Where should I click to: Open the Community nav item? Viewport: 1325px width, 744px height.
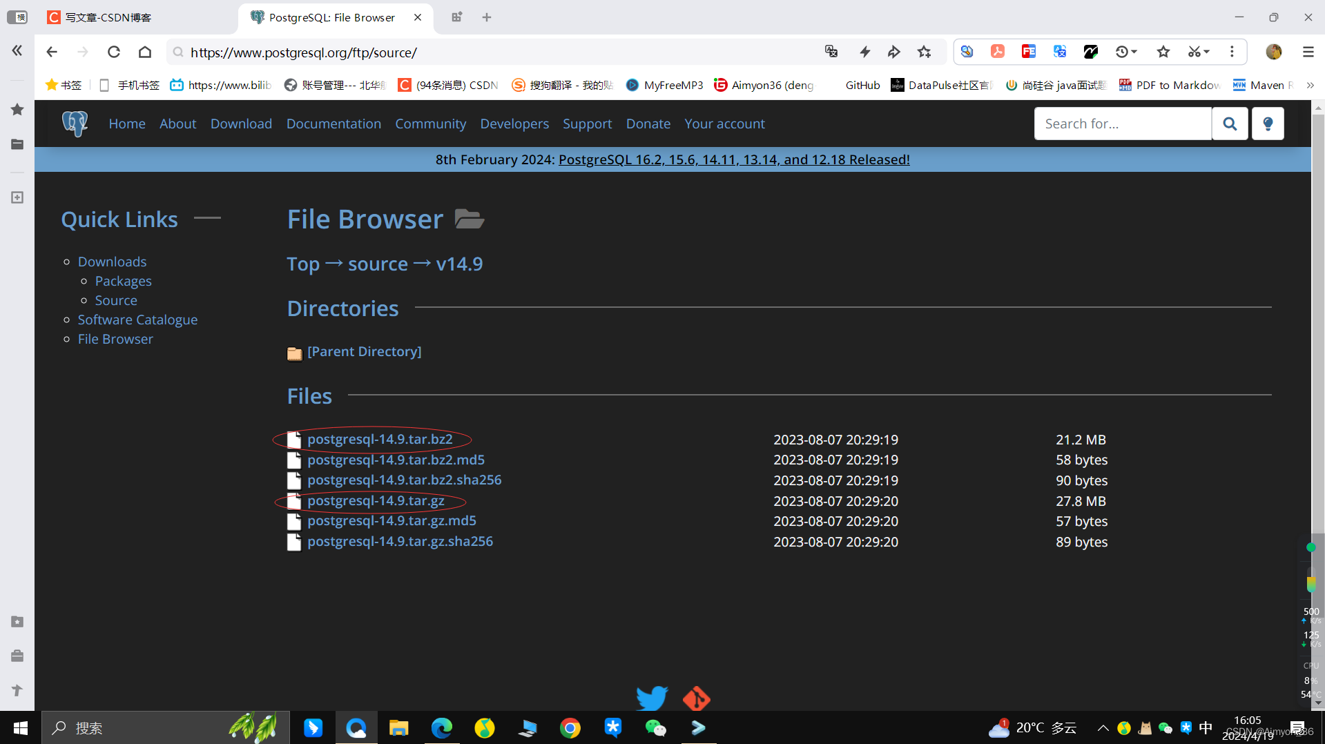coord(430,124)
